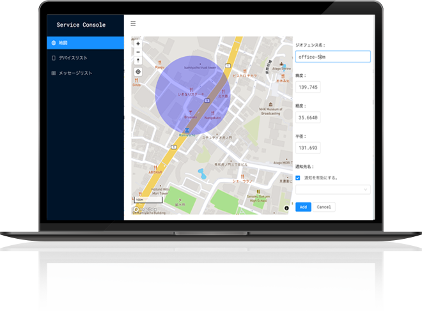Click the 35.6640 longitude field
The image size is (422, 311).
308,118
